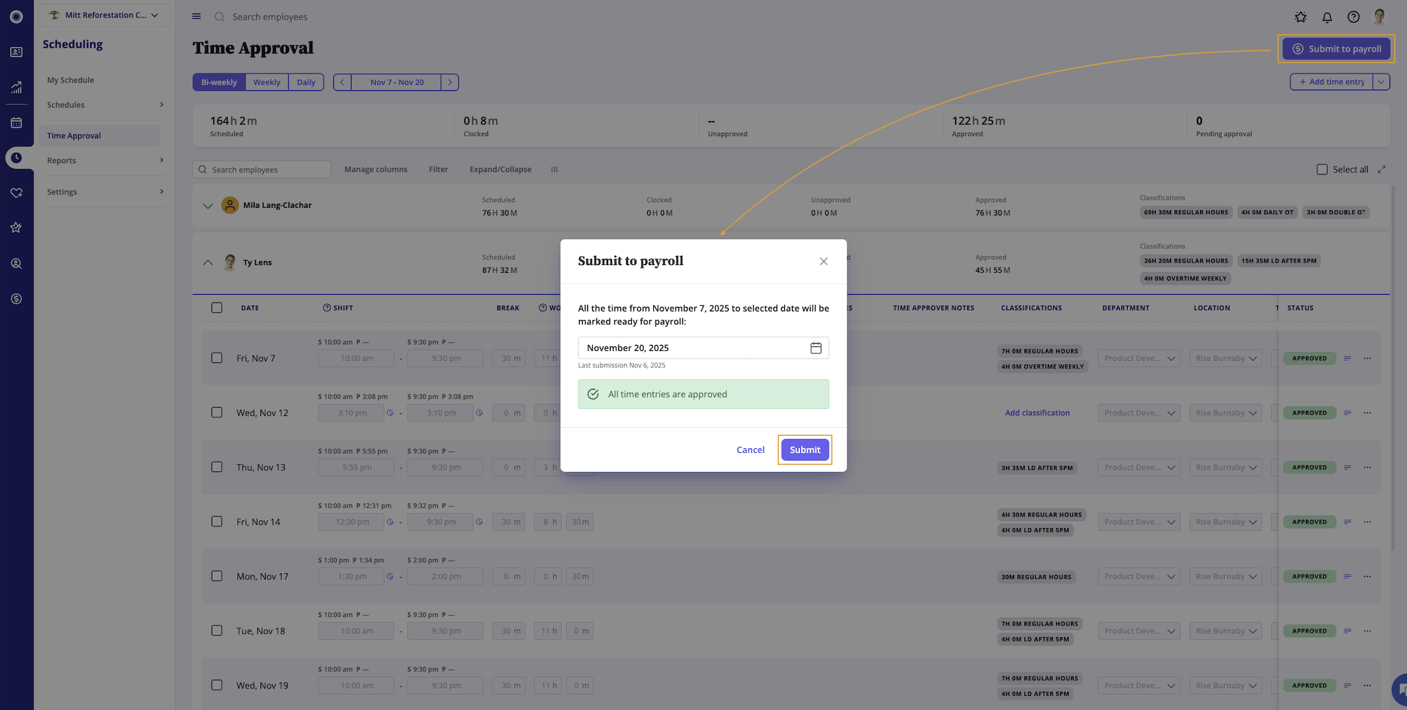Cancel the payroll submission
Screen dimensions: 1407x710
click(x=751, y=450)
